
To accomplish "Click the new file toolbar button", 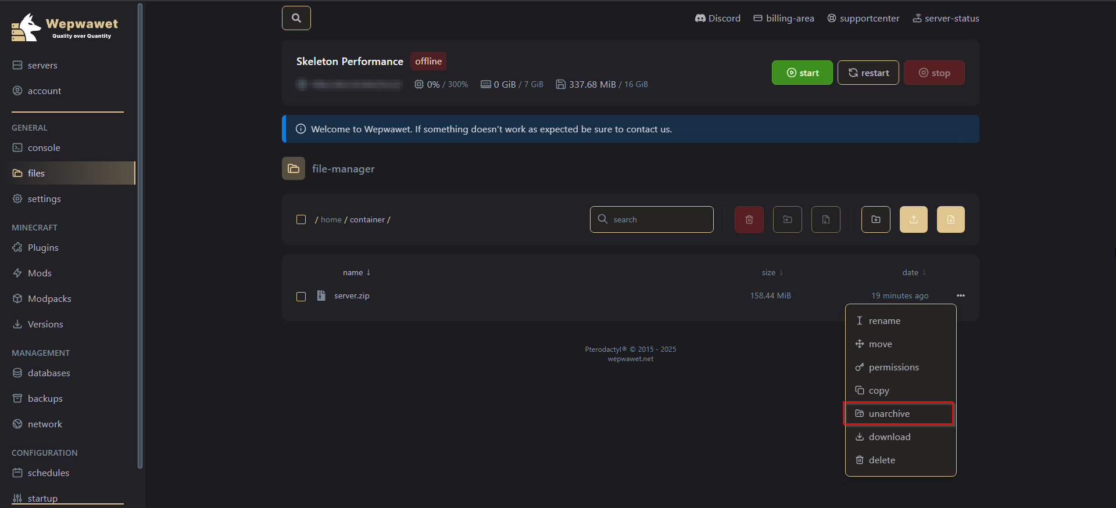I will [951, 219].
